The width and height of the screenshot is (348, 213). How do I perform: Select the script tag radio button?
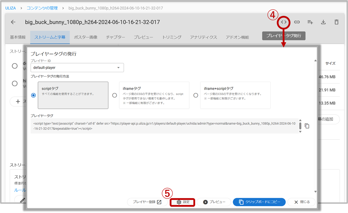33,95
